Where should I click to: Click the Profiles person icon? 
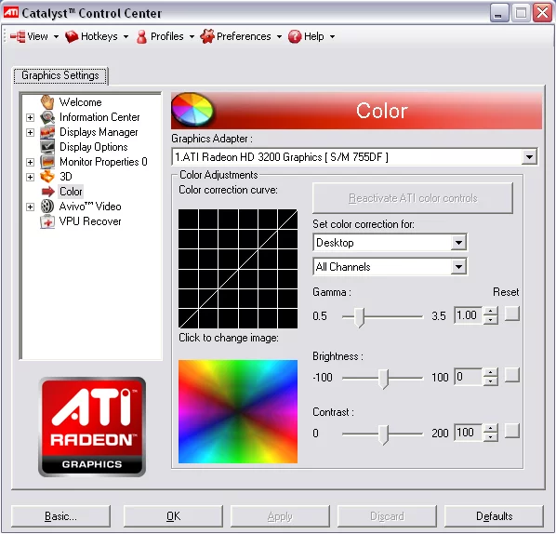point(141,36)
